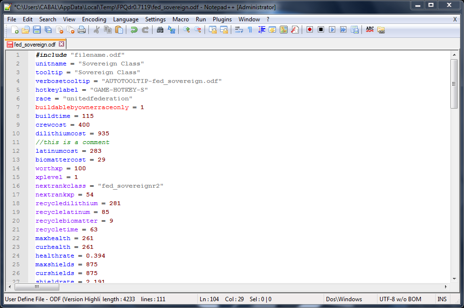Click the horizontal scrollbar thumb
This screenshot has width=464, height=308.
(37, 287)
